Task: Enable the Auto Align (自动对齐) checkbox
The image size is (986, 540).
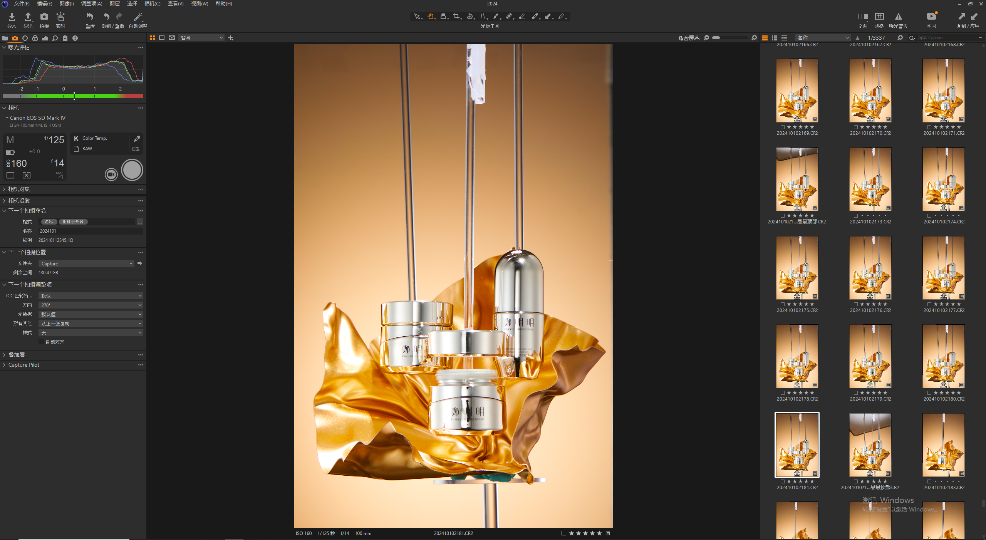Action: 42,342
